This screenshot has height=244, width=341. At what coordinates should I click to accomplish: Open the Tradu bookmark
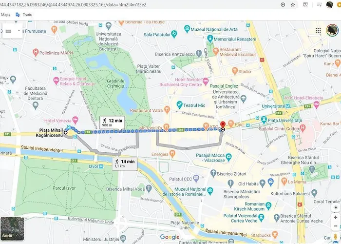[24, 15]
